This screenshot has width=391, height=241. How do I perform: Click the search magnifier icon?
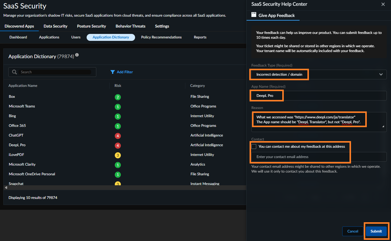[x=15, y=72]
